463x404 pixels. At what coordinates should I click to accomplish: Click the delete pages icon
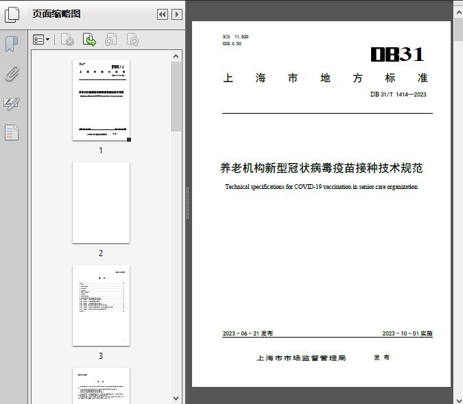(67, 40)
